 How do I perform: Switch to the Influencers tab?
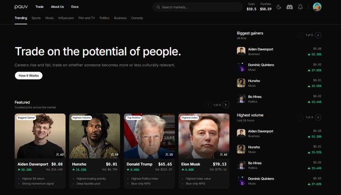coord(66,18)
